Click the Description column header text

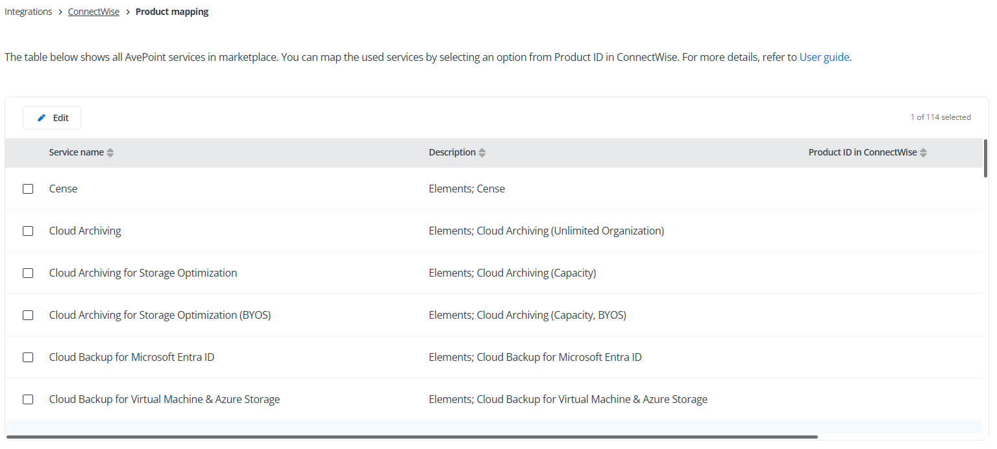pyautogui.click(x=452, y=153)
